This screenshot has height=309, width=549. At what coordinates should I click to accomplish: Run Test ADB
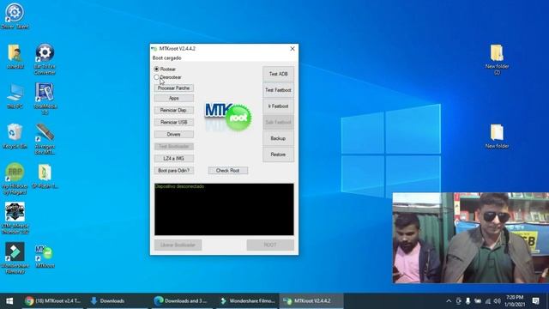coord(278,74)
